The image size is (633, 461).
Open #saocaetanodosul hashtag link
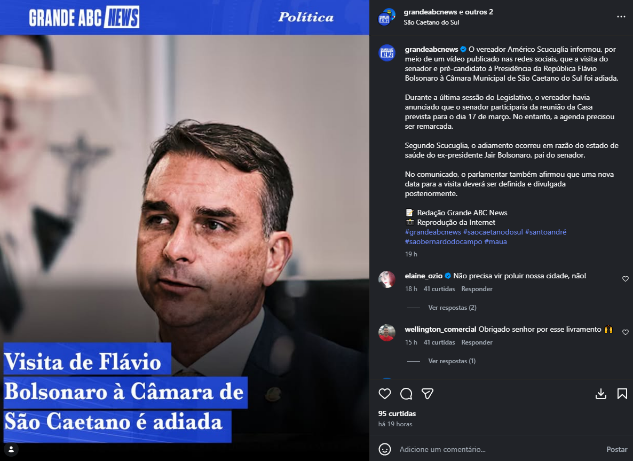point(493,232)
